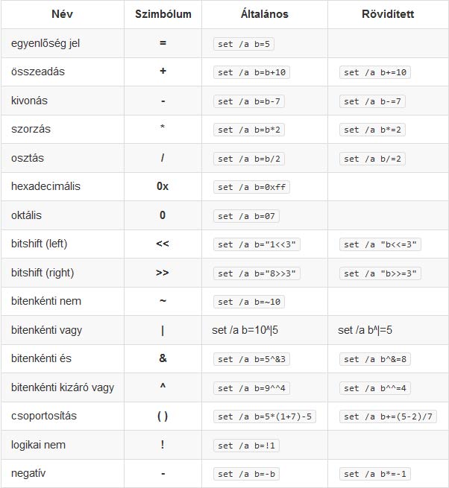The width and height of the screenshot is (449, 488).
Task: Select the '>>' right bitshift symbol
Action: tap(163, 273)
